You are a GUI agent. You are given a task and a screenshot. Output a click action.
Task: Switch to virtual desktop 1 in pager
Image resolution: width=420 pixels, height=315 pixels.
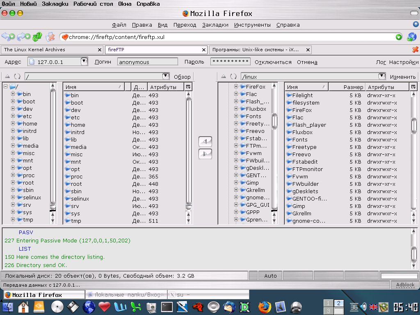pos(329,303)
